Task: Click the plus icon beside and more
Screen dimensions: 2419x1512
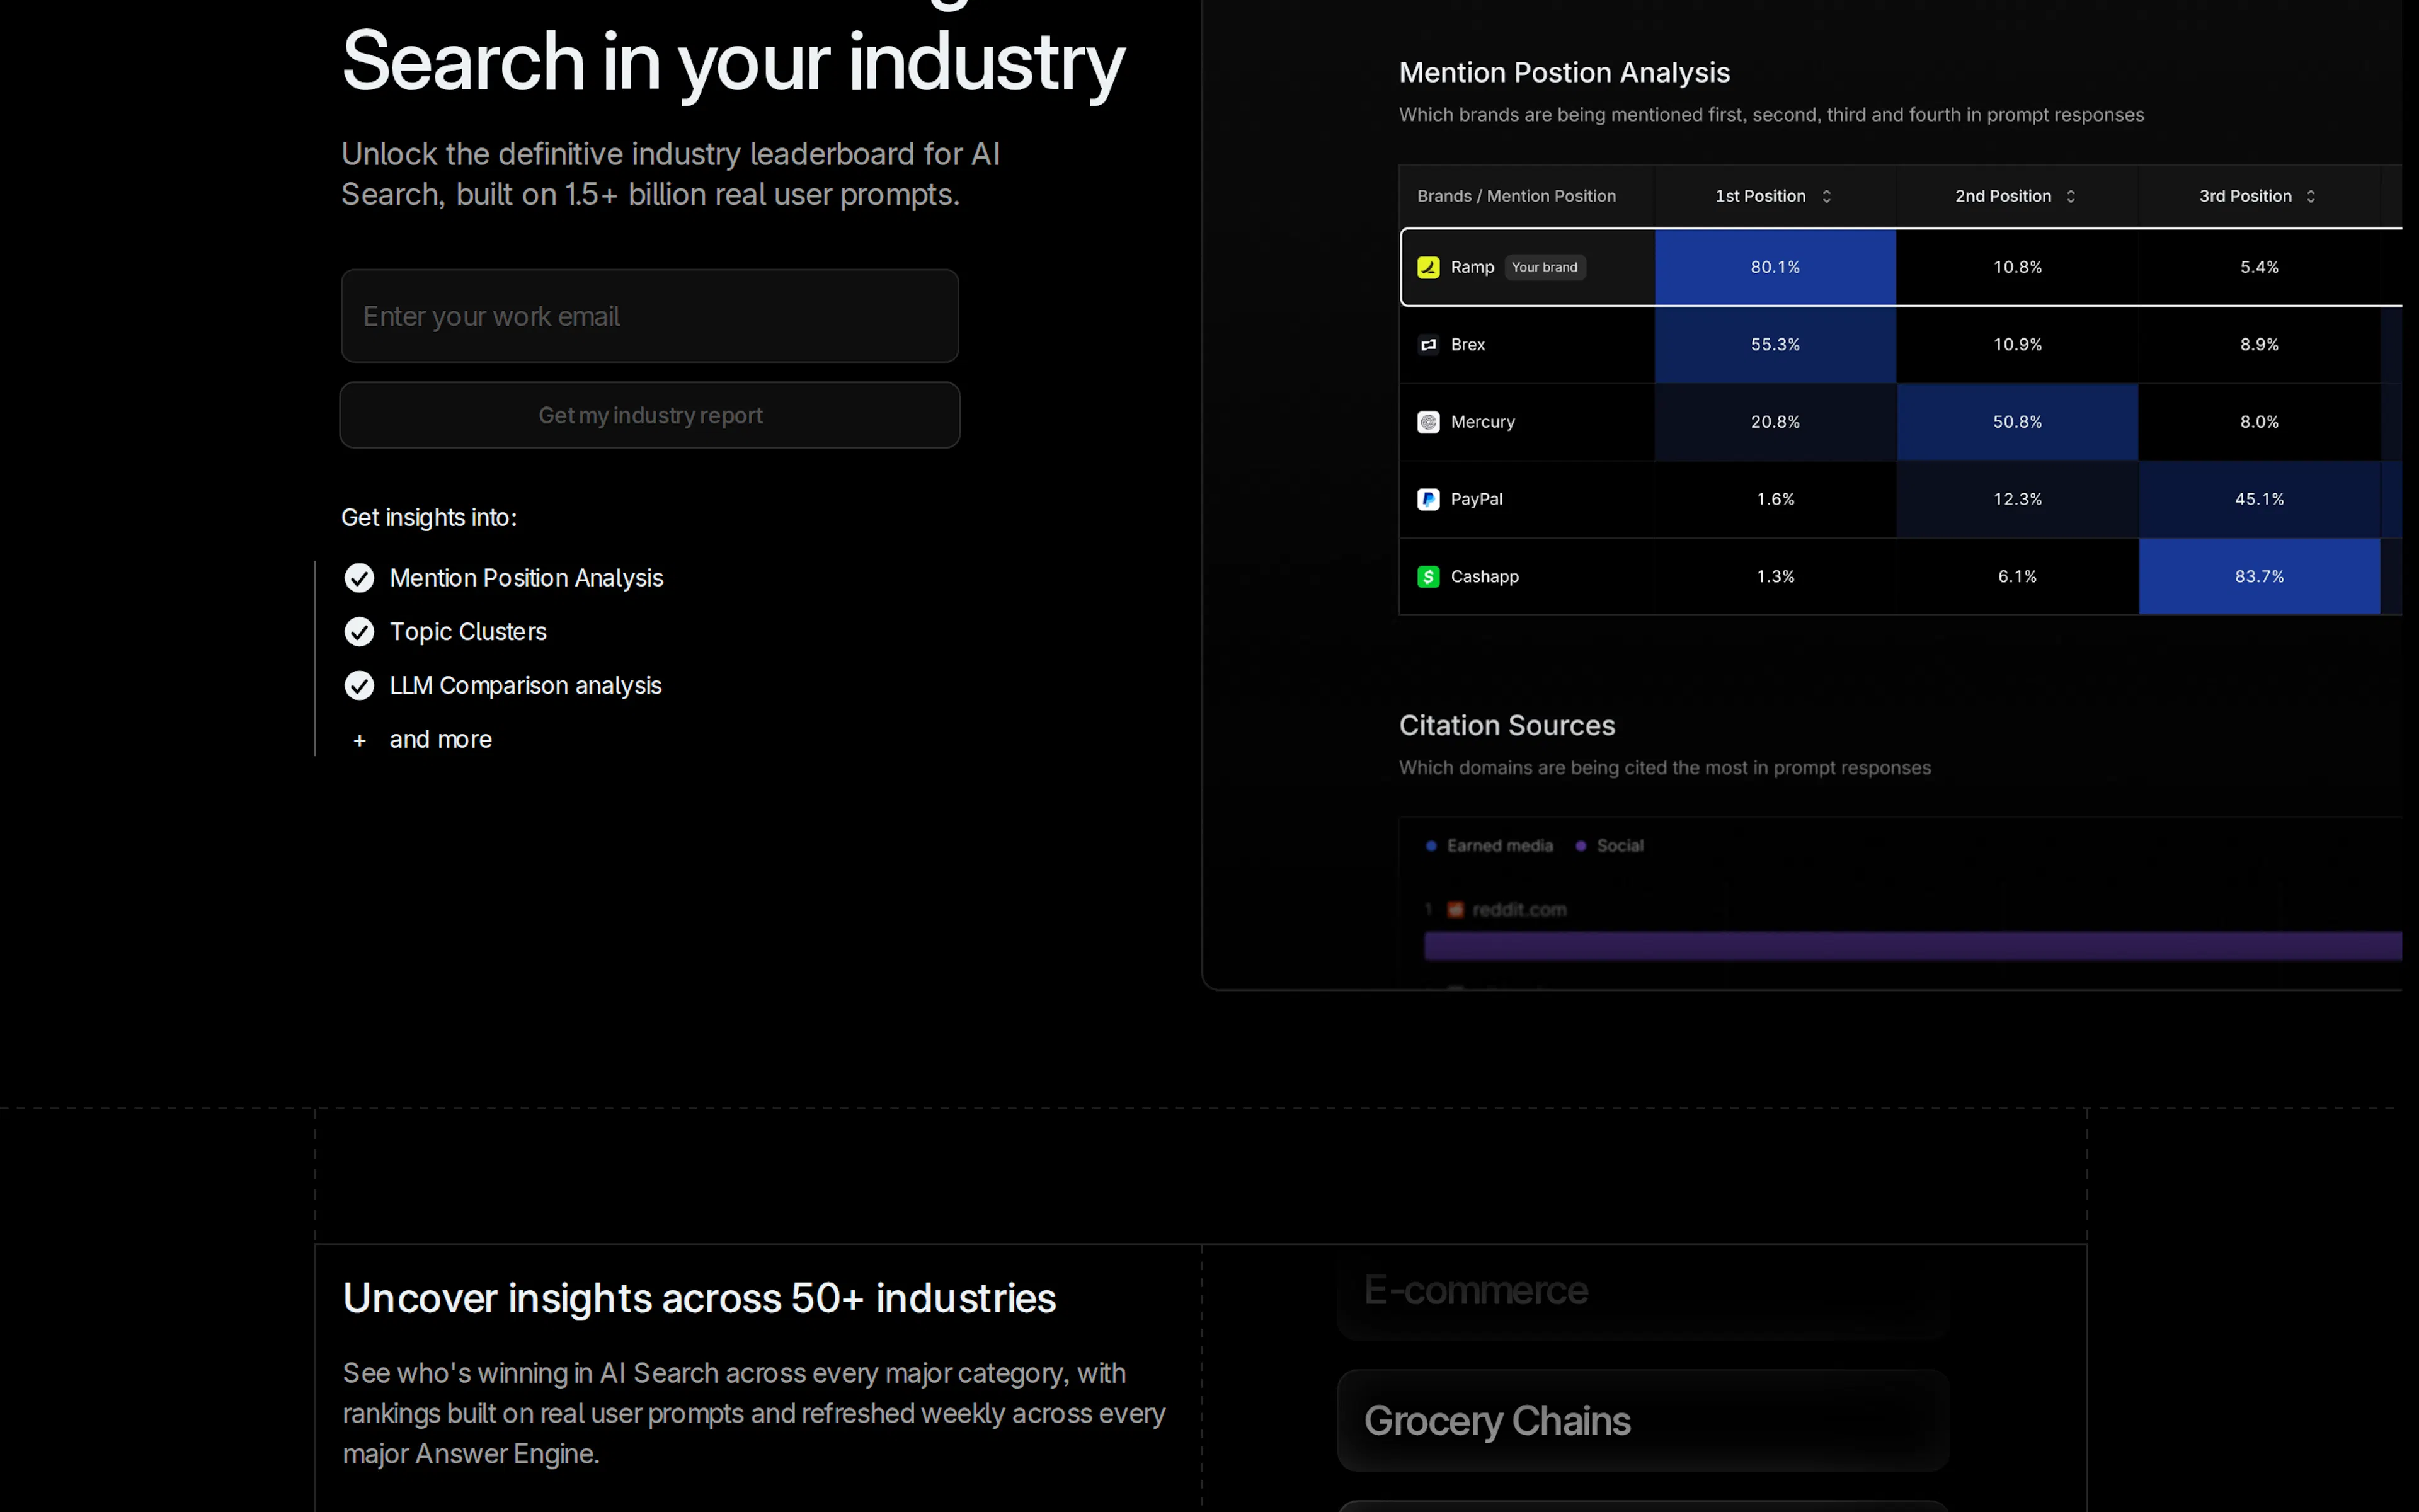Action: coord(360,740)
